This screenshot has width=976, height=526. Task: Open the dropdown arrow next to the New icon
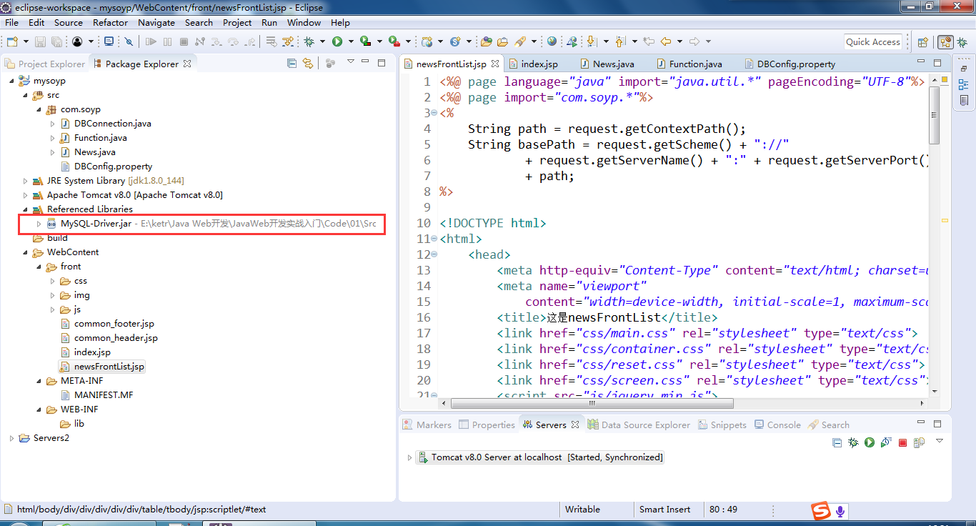[24, 41]
